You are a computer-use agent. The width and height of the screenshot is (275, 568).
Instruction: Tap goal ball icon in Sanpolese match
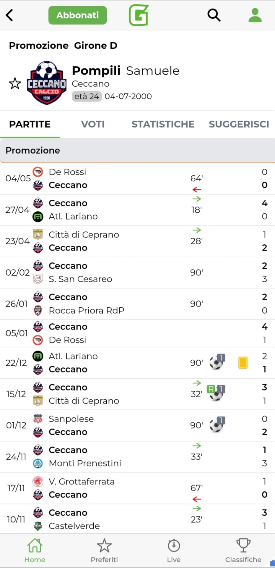click(217, 425)
